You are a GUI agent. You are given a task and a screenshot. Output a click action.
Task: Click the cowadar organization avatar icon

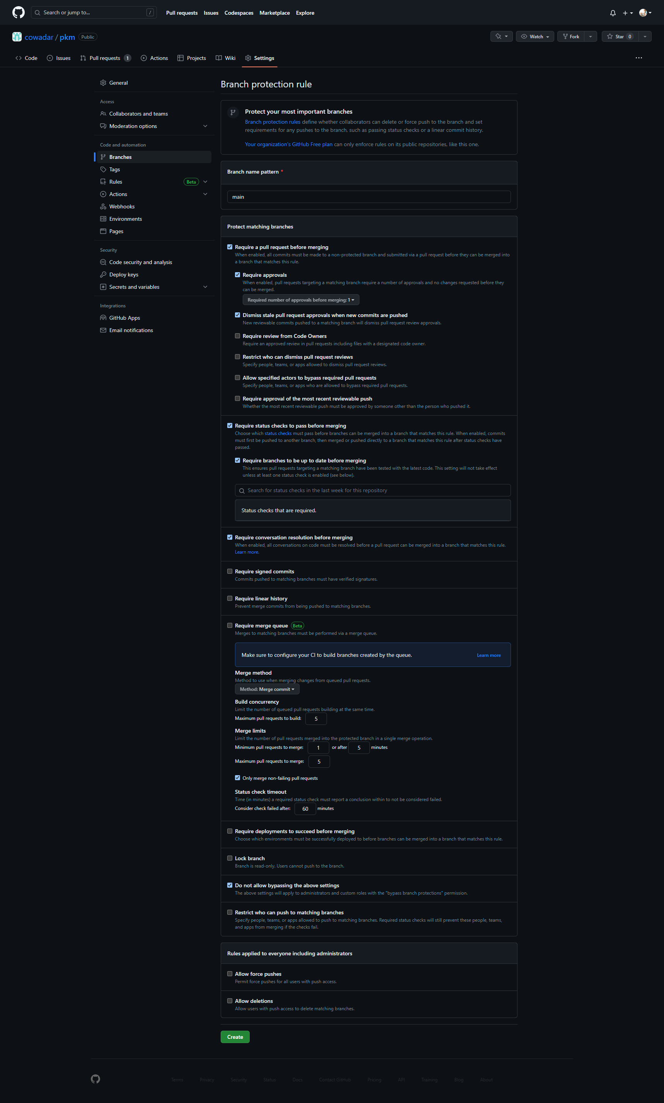coord(17,37)
